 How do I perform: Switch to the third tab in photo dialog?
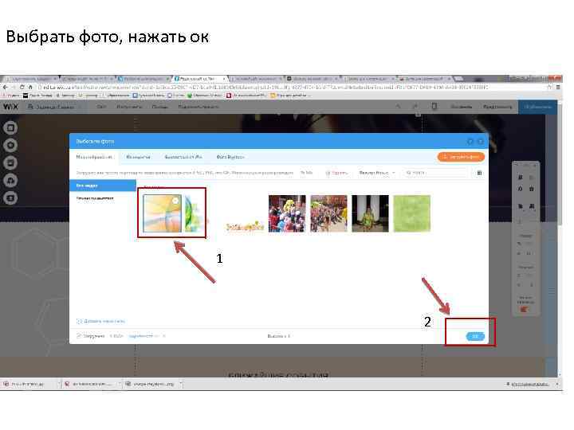[183, 157]
